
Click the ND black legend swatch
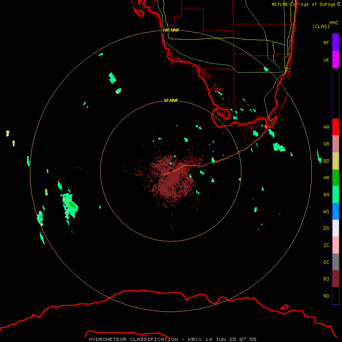(336, 296)
